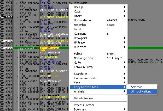
Task: Select address 00418FA5 row
Action: point(6,41)
